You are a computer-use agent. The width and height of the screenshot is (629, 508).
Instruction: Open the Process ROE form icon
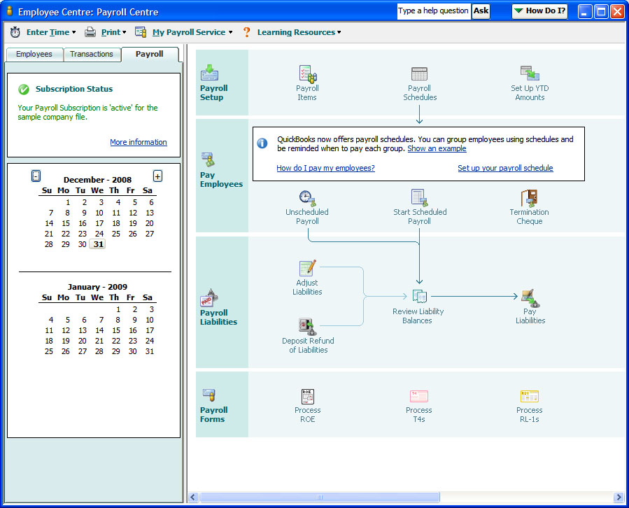point(307,397)
